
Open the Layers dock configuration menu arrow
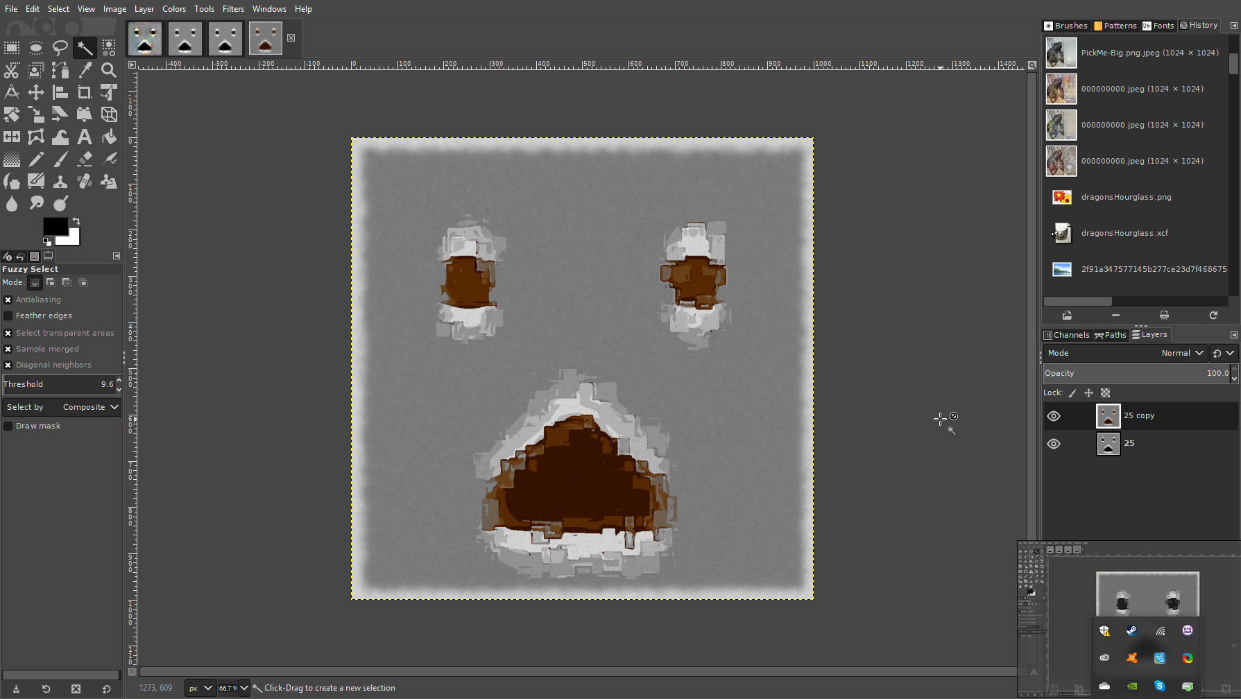tap(1233, 335)
